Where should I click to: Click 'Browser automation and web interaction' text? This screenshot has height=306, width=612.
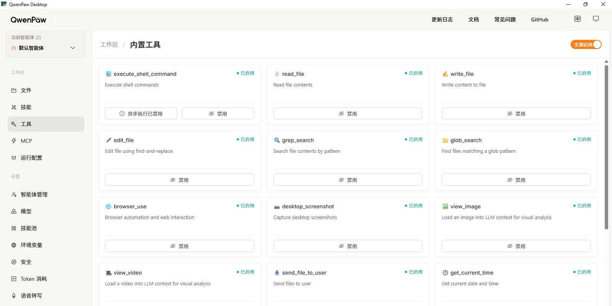pos(150,218)
